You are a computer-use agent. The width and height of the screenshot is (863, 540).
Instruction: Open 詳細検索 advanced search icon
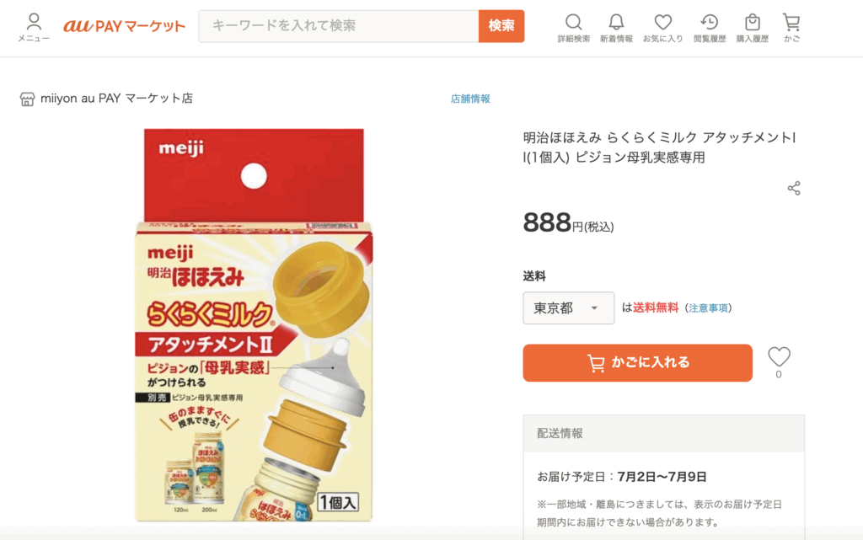[574, 27]
